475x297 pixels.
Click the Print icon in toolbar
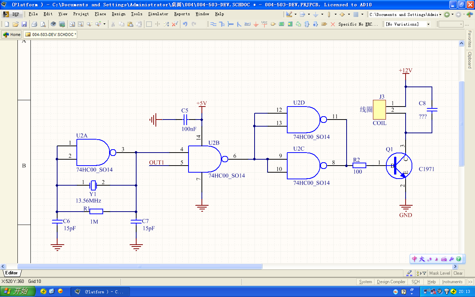point(34,24)
